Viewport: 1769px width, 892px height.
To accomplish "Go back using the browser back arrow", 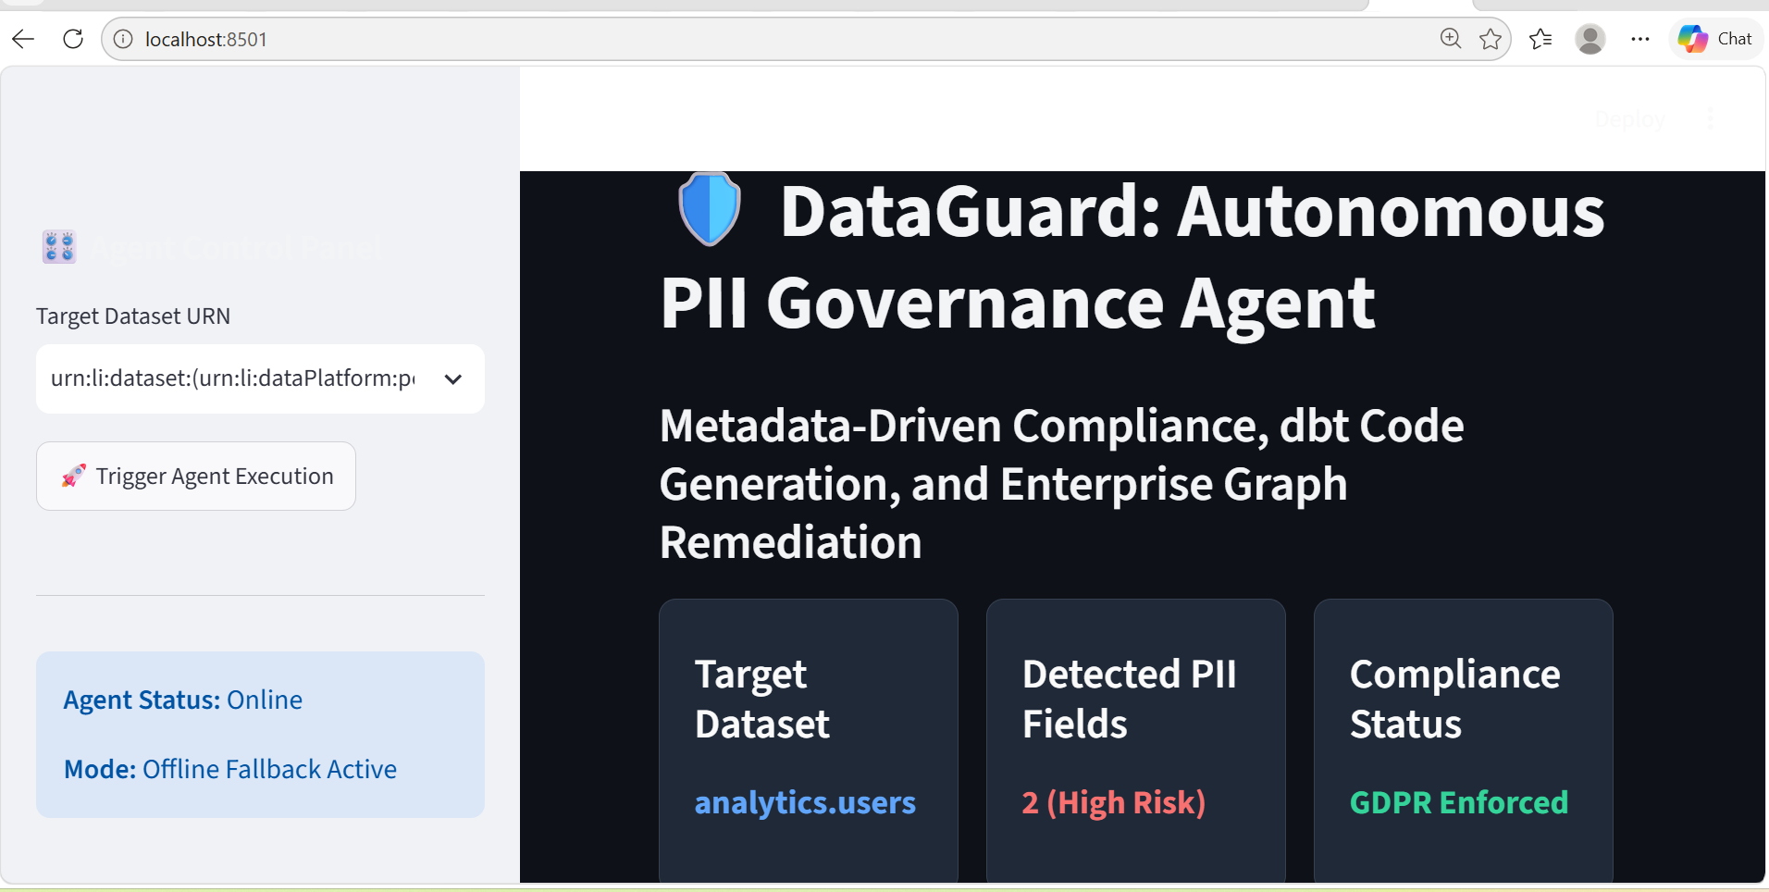I will point(23,39).
